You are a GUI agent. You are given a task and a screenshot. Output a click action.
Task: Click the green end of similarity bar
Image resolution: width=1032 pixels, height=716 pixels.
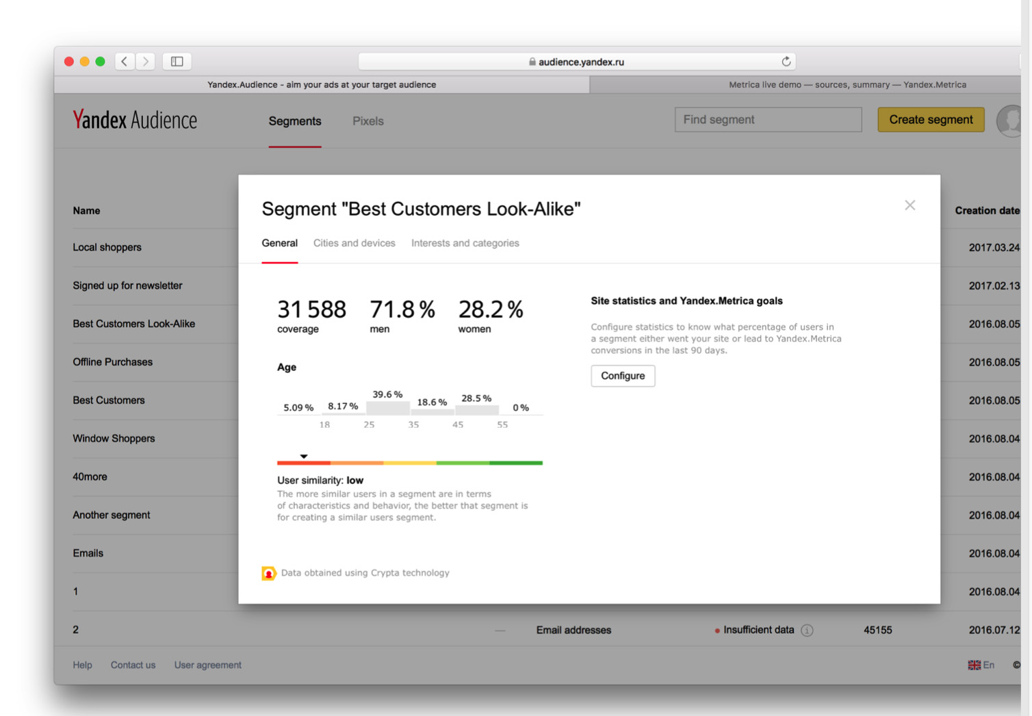[x=516, y=463]
